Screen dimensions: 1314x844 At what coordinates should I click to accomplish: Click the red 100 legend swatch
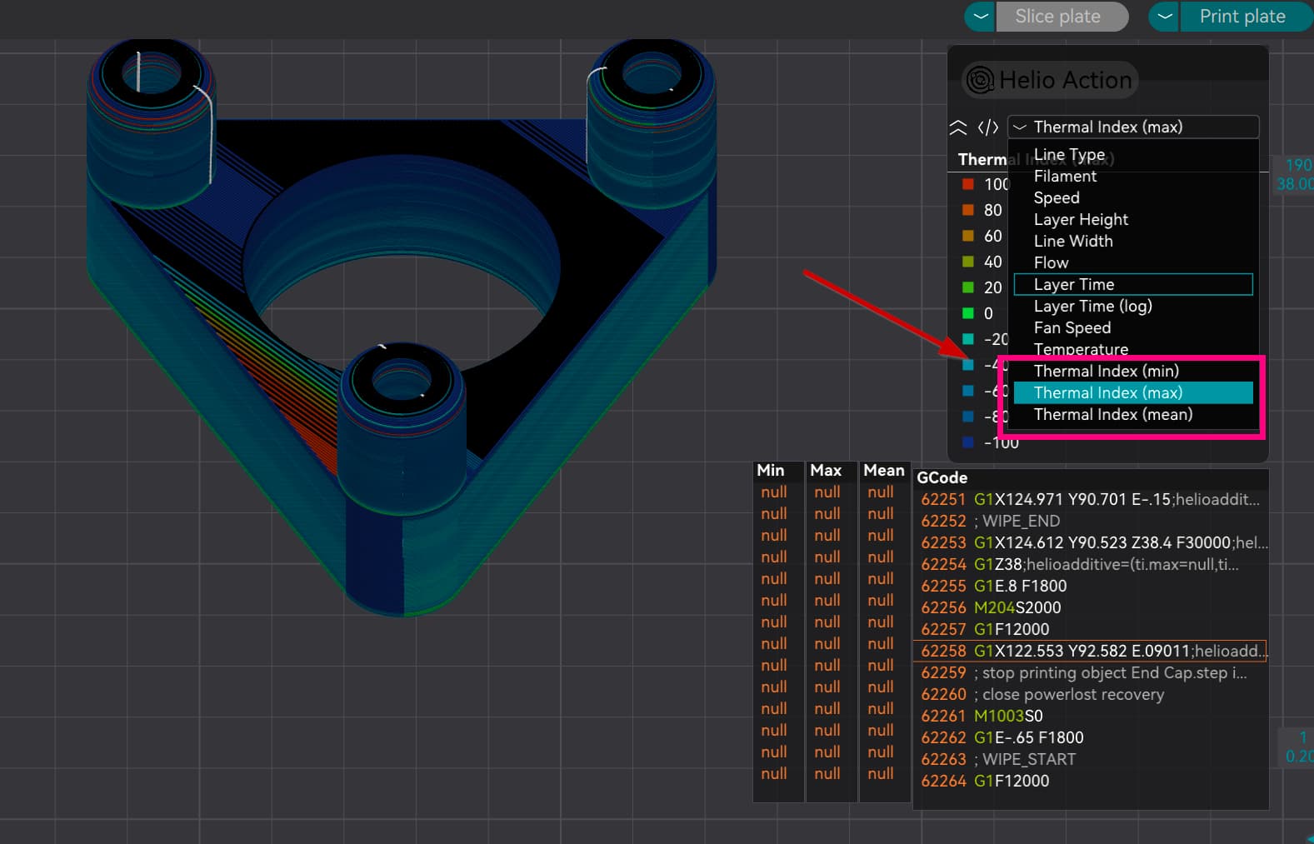tap(967, 184)
